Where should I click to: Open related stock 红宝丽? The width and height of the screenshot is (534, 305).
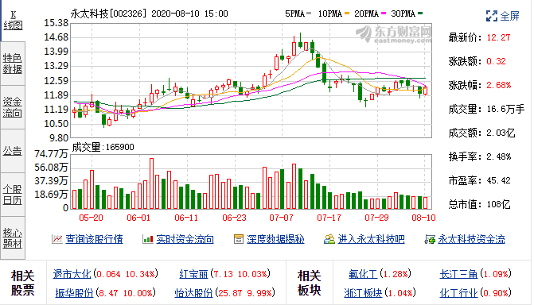pyautogui.click(x=193, y=274)
